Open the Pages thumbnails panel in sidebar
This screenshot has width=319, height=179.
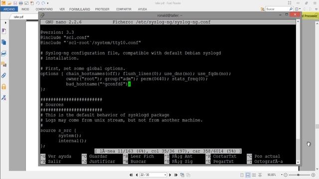point(4,42)
